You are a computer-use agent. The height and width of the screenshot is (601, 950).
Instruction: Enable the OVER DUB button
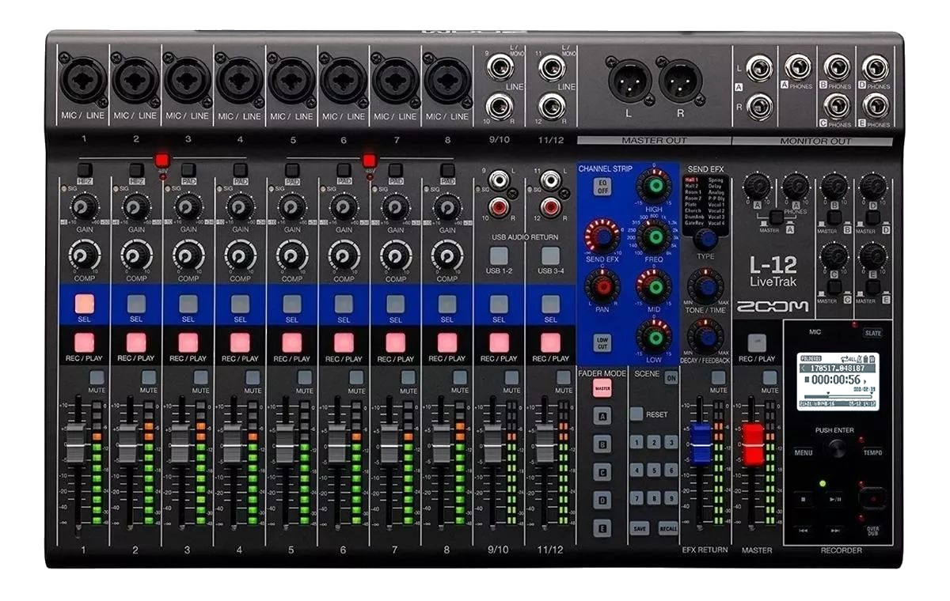click(872, 531)
